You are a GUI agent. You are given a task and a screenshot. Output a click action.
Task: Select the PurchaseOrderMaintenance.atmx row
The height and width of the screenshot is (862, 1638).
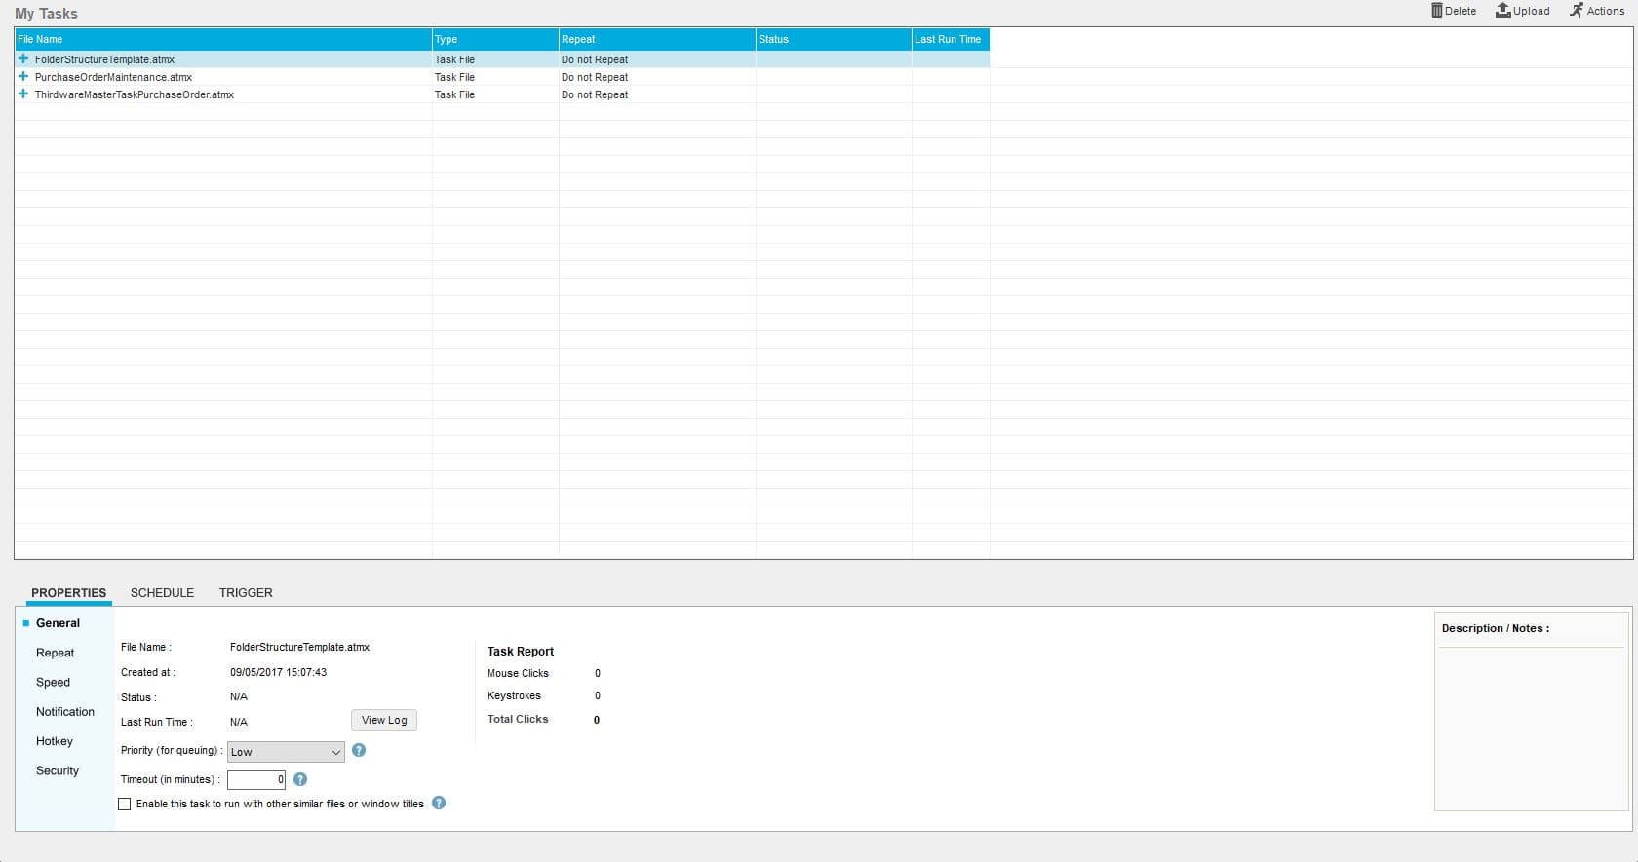(x=502, y=77)
